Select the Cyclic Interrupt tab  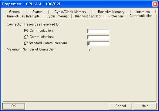(57, 16)
